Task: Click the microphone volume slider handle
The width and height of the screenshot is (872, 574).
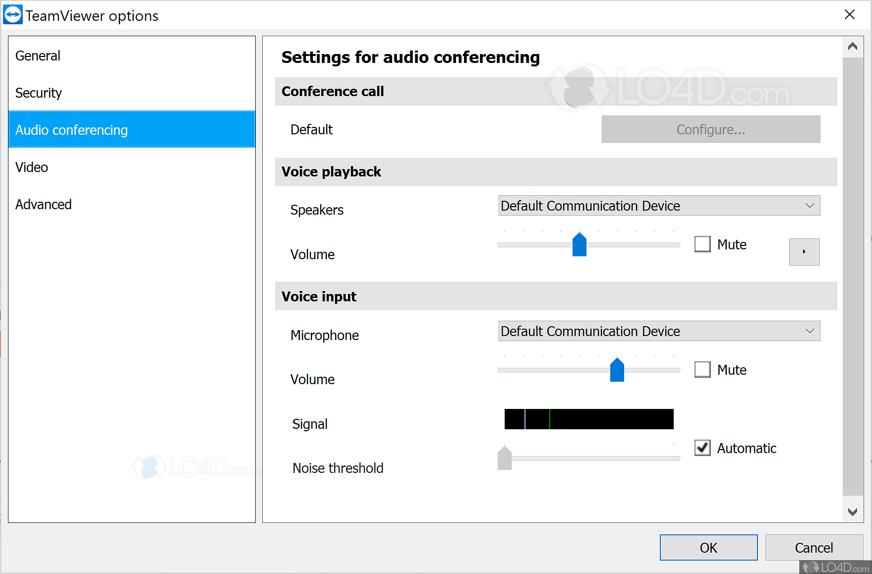Action: [617, 370]
